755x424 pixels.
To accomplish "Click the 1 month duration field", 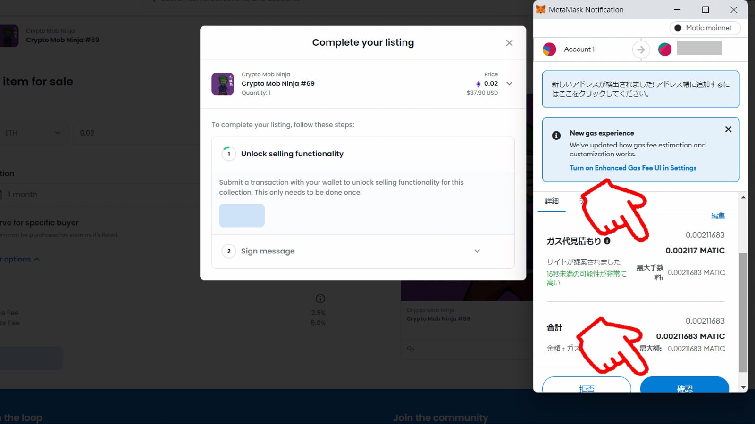I will [100, 195].
